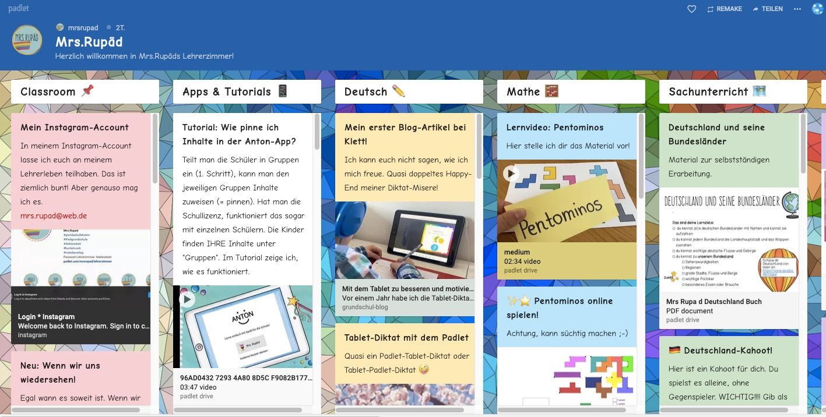Open the tablet blog article image
Viewport: 826px width, 417px height.
(x=405, y=240)
